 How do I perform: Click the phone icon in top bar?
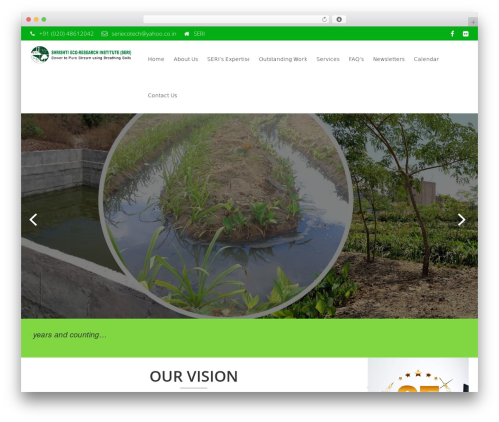(32, 34)
